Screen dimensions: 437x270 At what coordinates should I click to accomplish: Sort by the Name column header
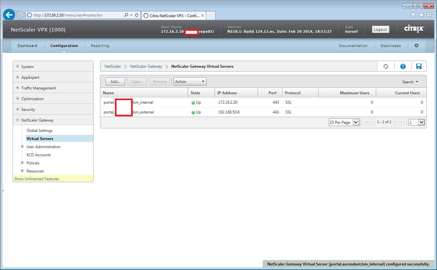[144, 93]
